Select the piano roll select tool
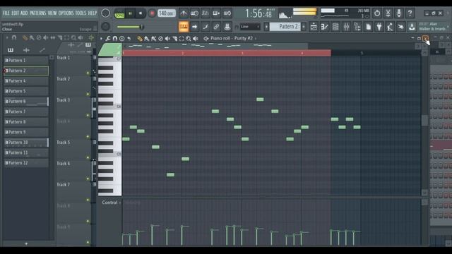452x254 pixels. 182,38
